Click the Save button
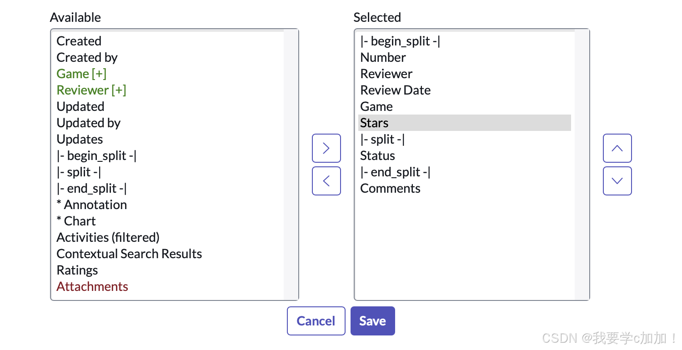This screenshot has height=350, width=682. (x=372, y=321)
